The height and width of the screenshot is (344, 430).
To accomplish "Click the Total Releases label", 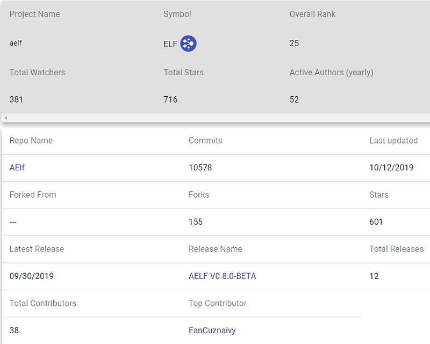I will (x=396, y=249).
